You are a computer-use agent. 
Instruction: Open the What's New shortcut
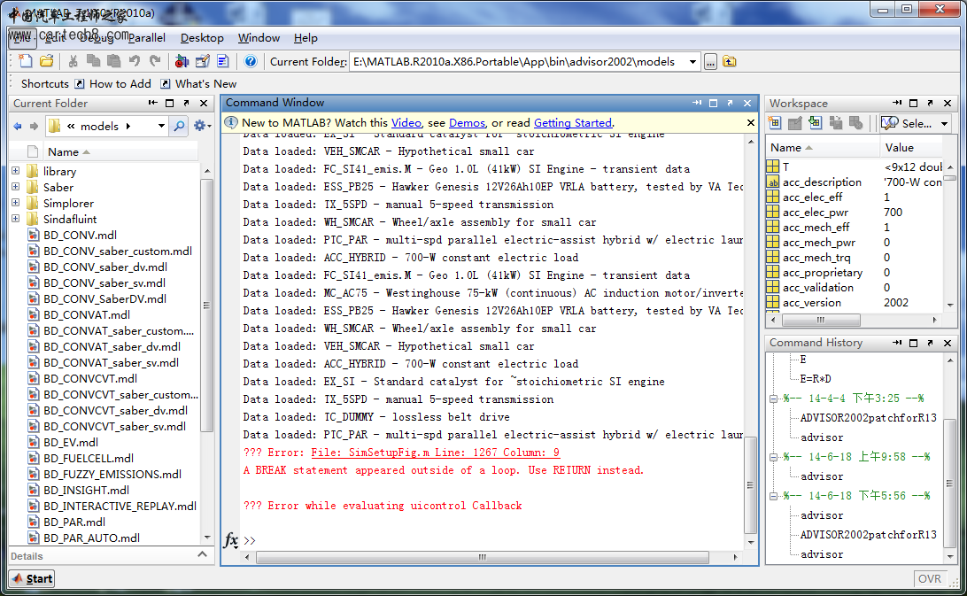(198, 84)
